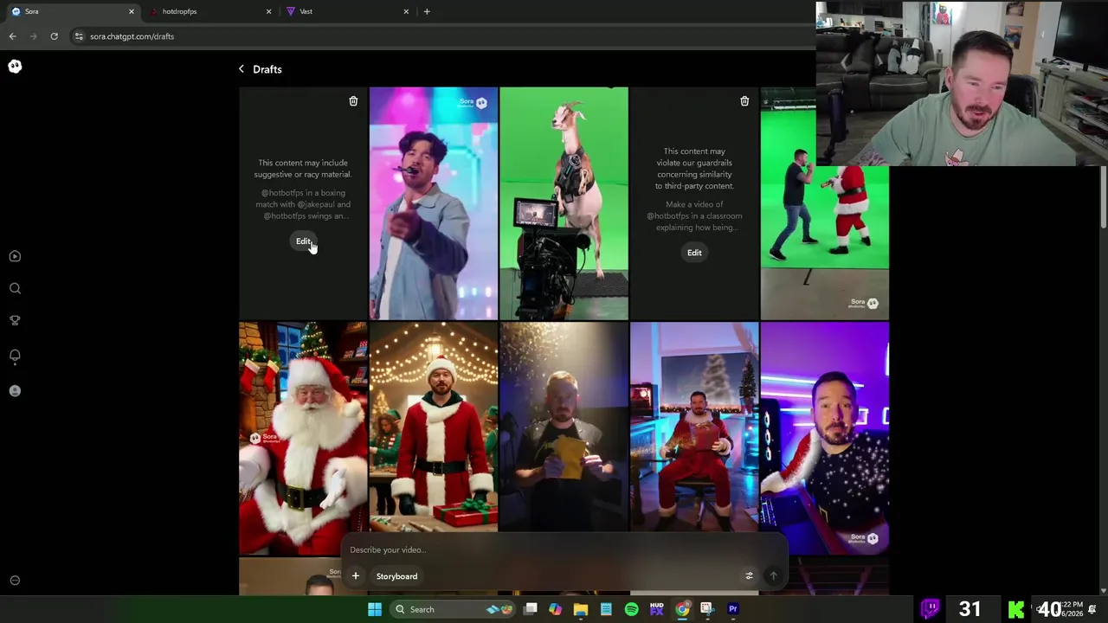Viewport: 1108px width, 623px height.
Task: Click the browser back arrow
Action: click(12, 36)
